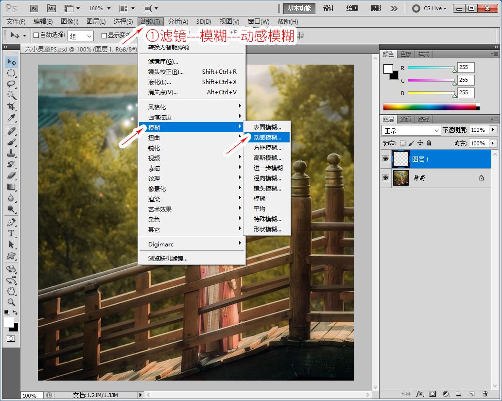Screen dimensions: 502x401
Task: Click the add layer style fx icon
Action: pyautogui.click(x=420, y=393)
